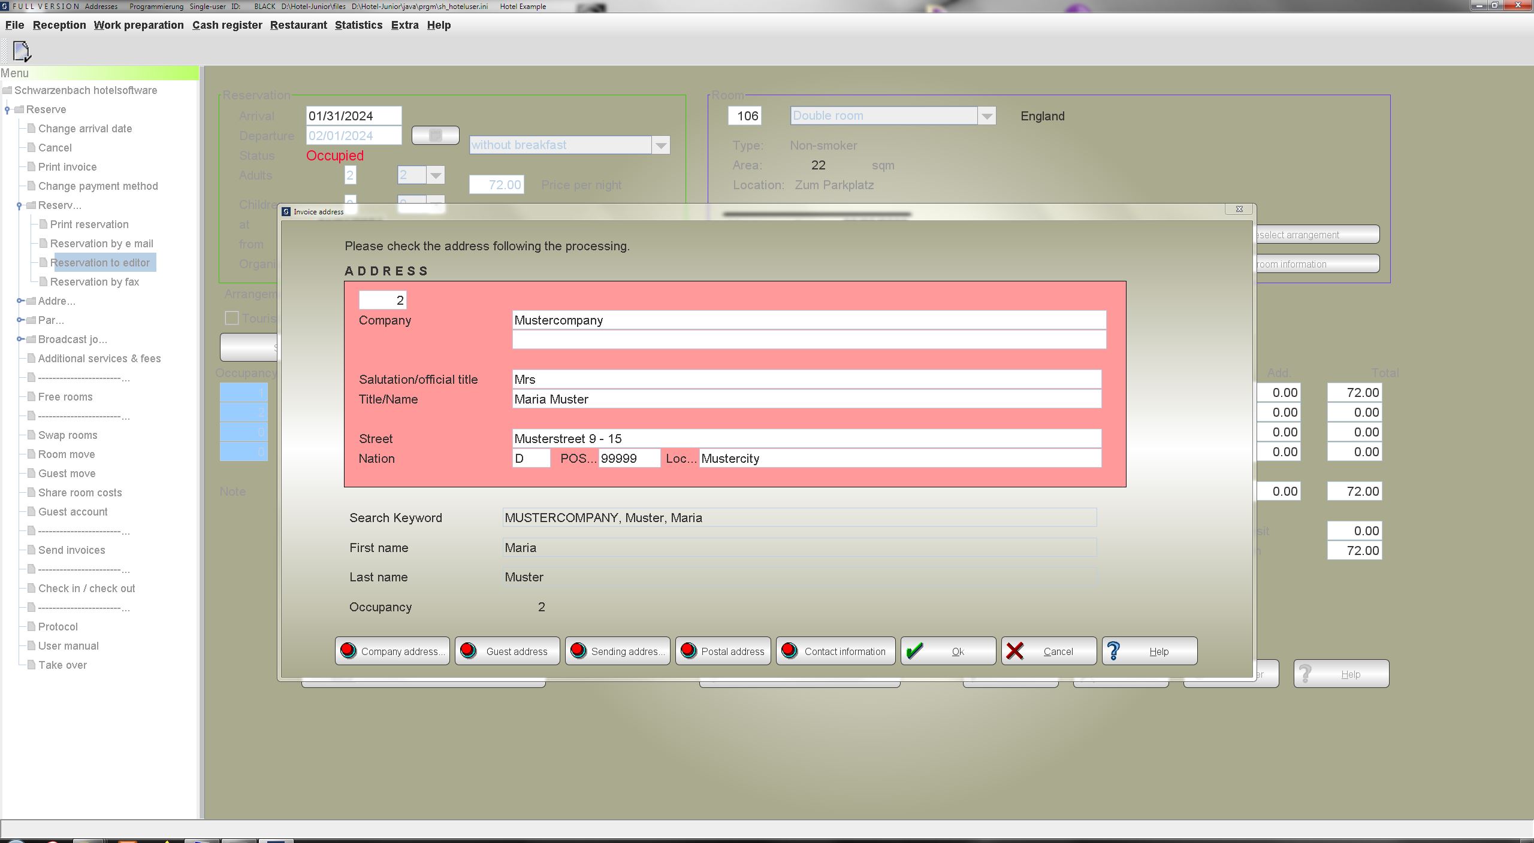Open the Help menu in menu bar
Viewport: 1534px width, 843px height.
pos(439,25)
